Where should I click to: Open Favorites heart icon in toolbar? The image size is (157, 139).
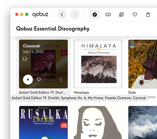point(135,14)
